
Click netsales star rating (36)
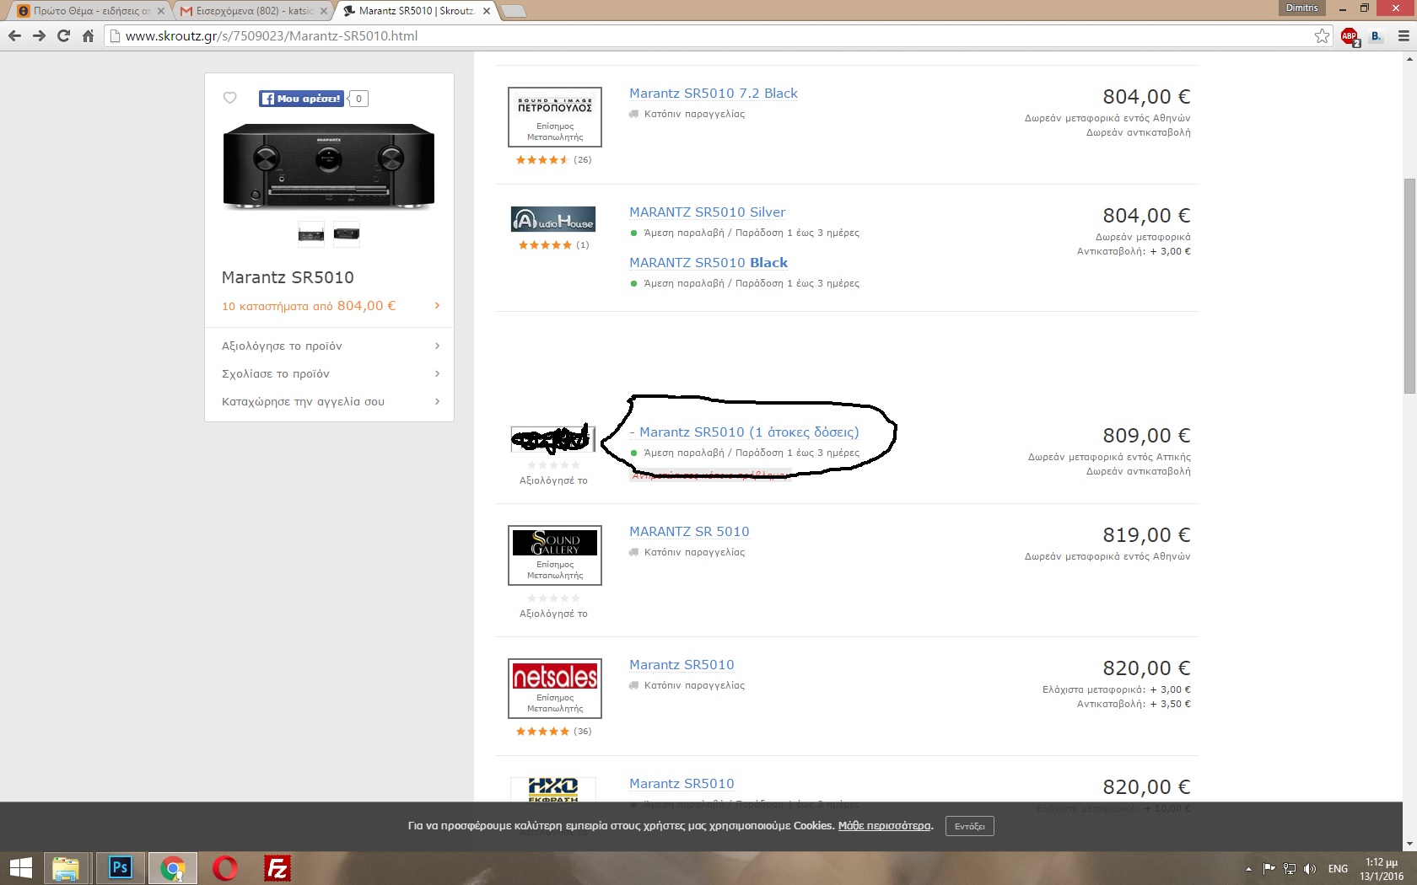pos(553,732)
